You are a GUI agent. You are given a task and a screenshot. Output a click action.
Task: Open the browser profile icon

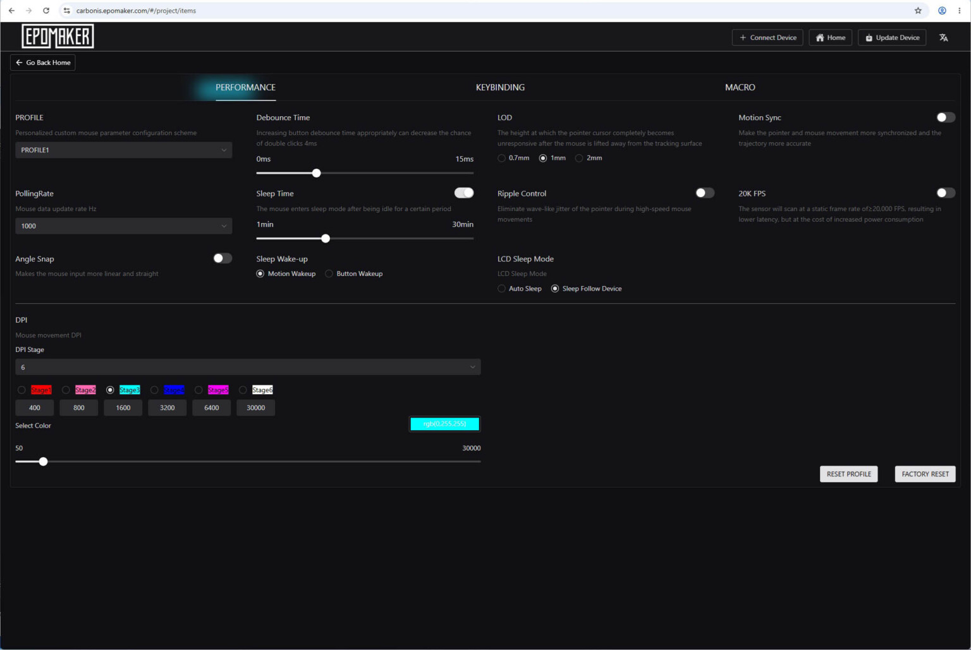(942, 11)
